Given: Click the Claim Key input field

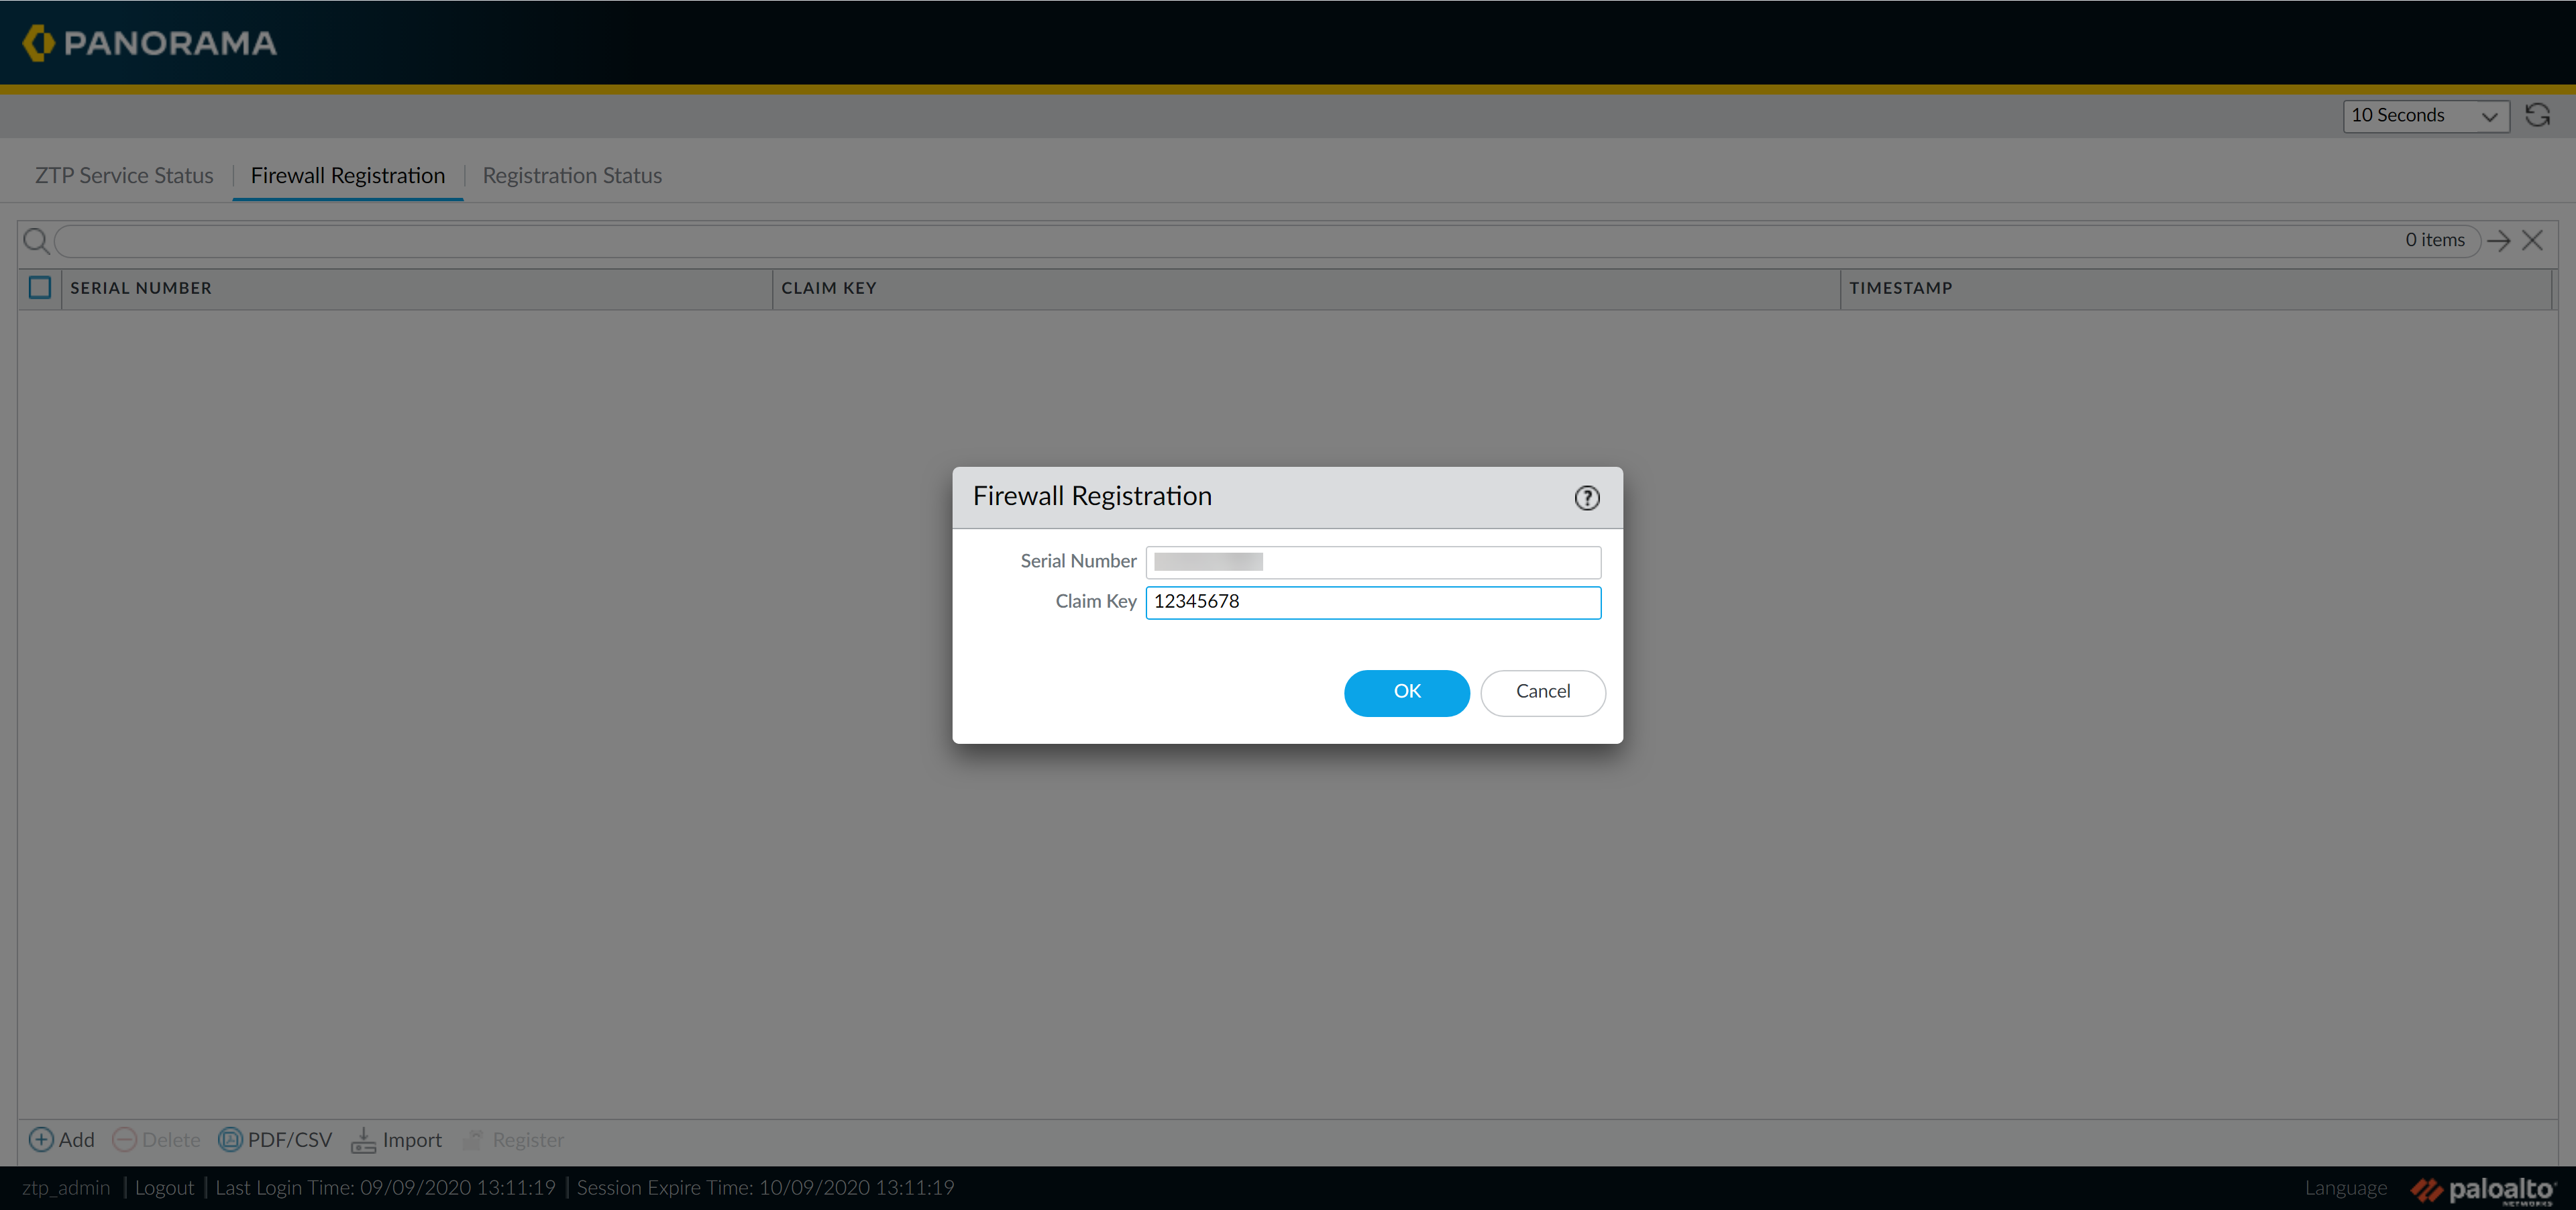Looking at the screenshot, I should (1372, 602).
